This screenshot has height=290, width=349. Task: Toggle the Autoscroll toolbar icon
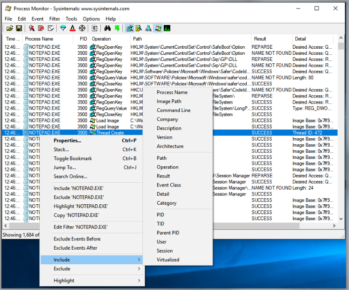coord(41,28)
